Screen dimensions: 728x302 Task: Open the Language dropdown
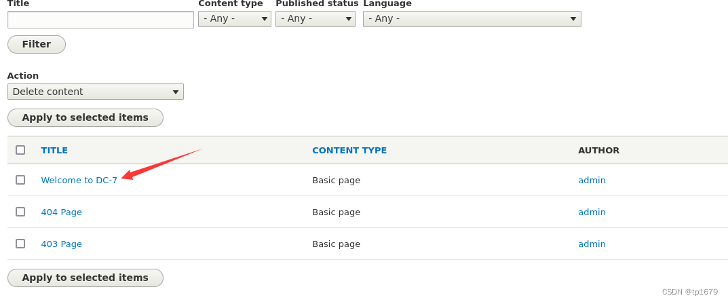[x=472, y=19]
